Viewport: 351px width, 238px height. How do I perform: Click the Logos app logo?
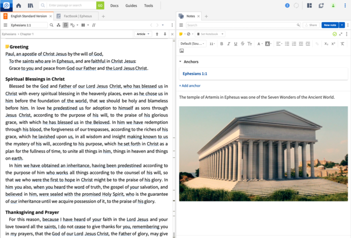click(6, 5)
